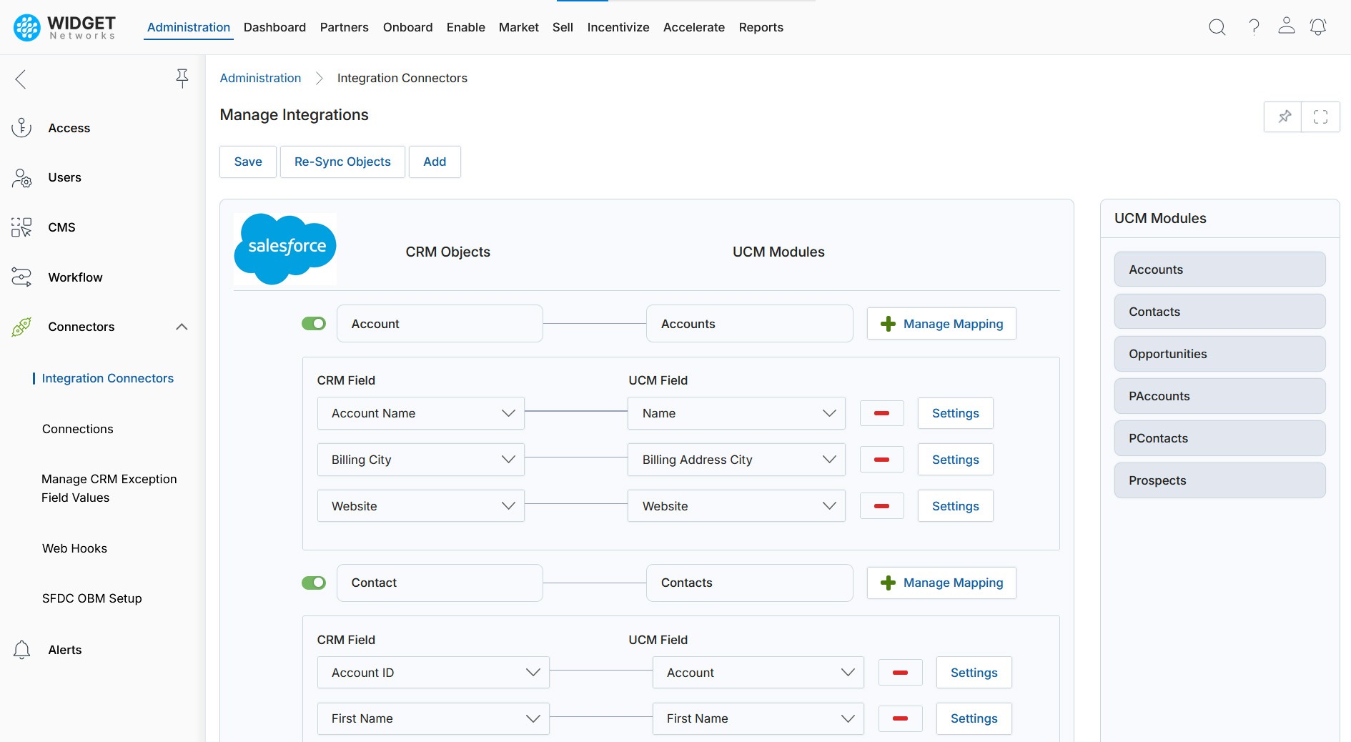Remove the Billing City field mapping
The image size is (1351, 742).
pyautogui.click(x=881, y=460)
